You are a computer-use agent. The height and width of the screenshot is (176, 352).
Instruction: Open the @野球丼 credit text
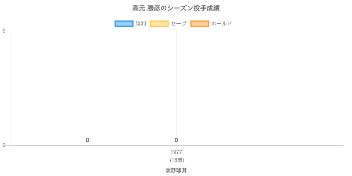tap(176, 170)
